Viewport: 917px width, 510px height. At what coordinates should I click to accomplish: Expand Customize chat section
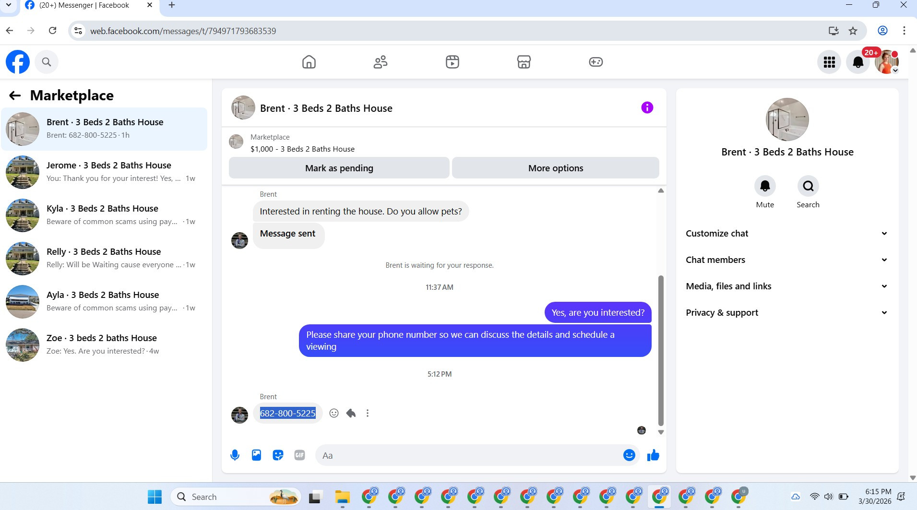(x=787, y=234)
